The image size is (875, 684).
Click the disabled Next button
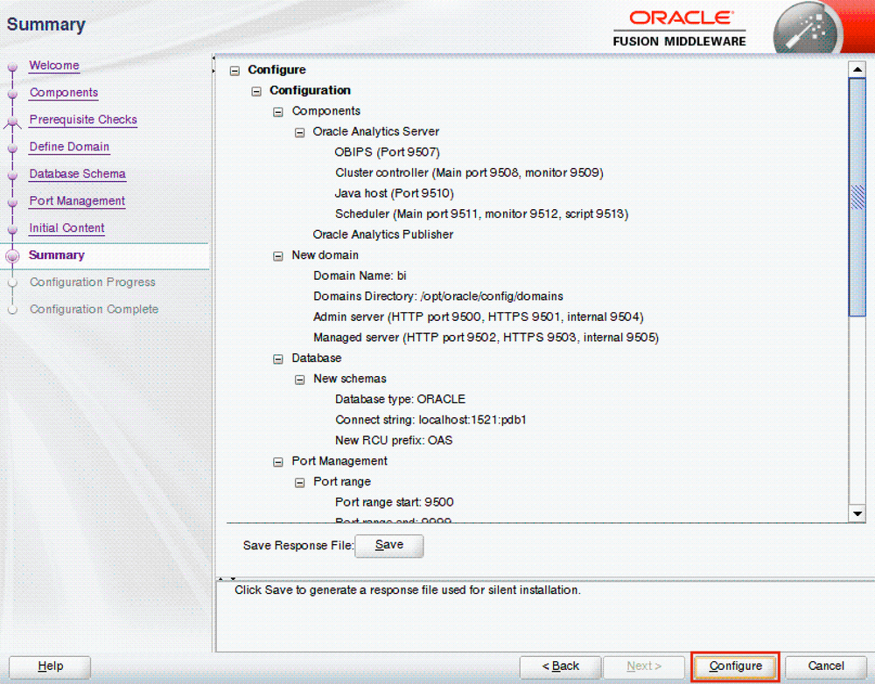644,667
